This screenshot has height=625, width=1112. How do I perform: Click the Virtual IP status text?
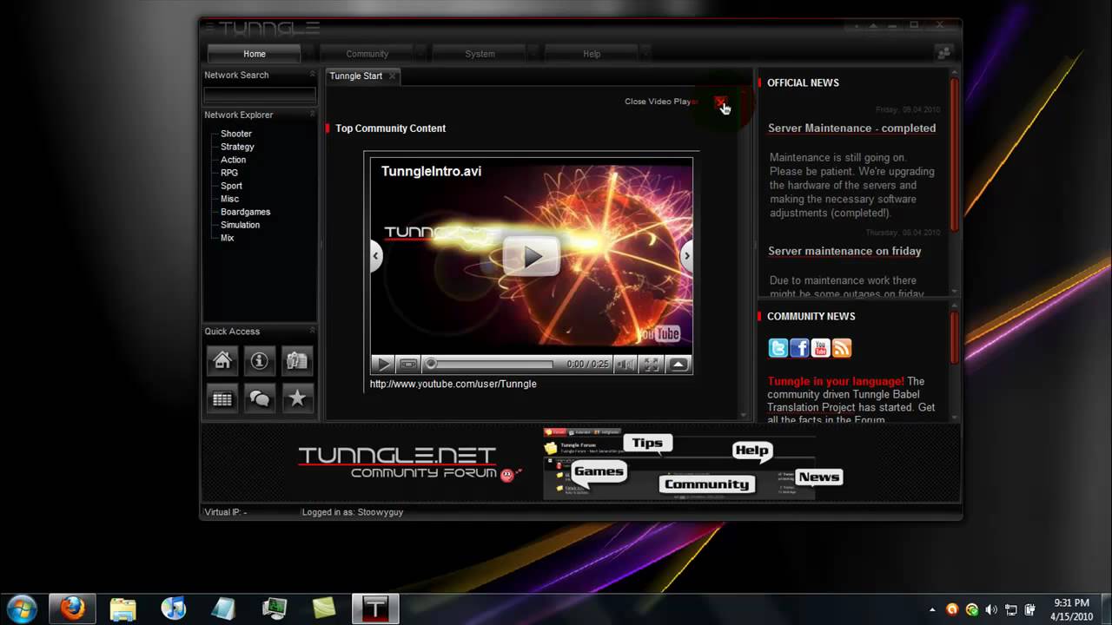coord(226,512)
